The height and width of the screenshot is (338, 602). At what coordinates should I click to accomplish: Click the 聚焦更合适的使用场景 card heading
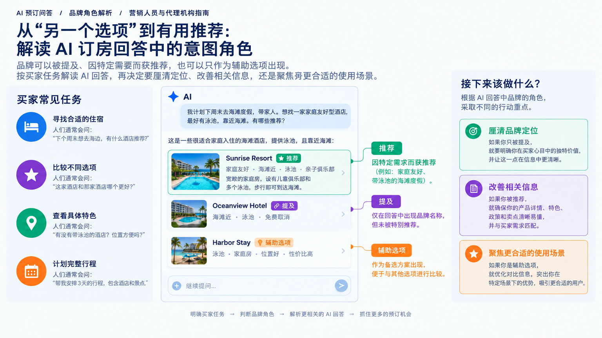click(x=526, y=253)
